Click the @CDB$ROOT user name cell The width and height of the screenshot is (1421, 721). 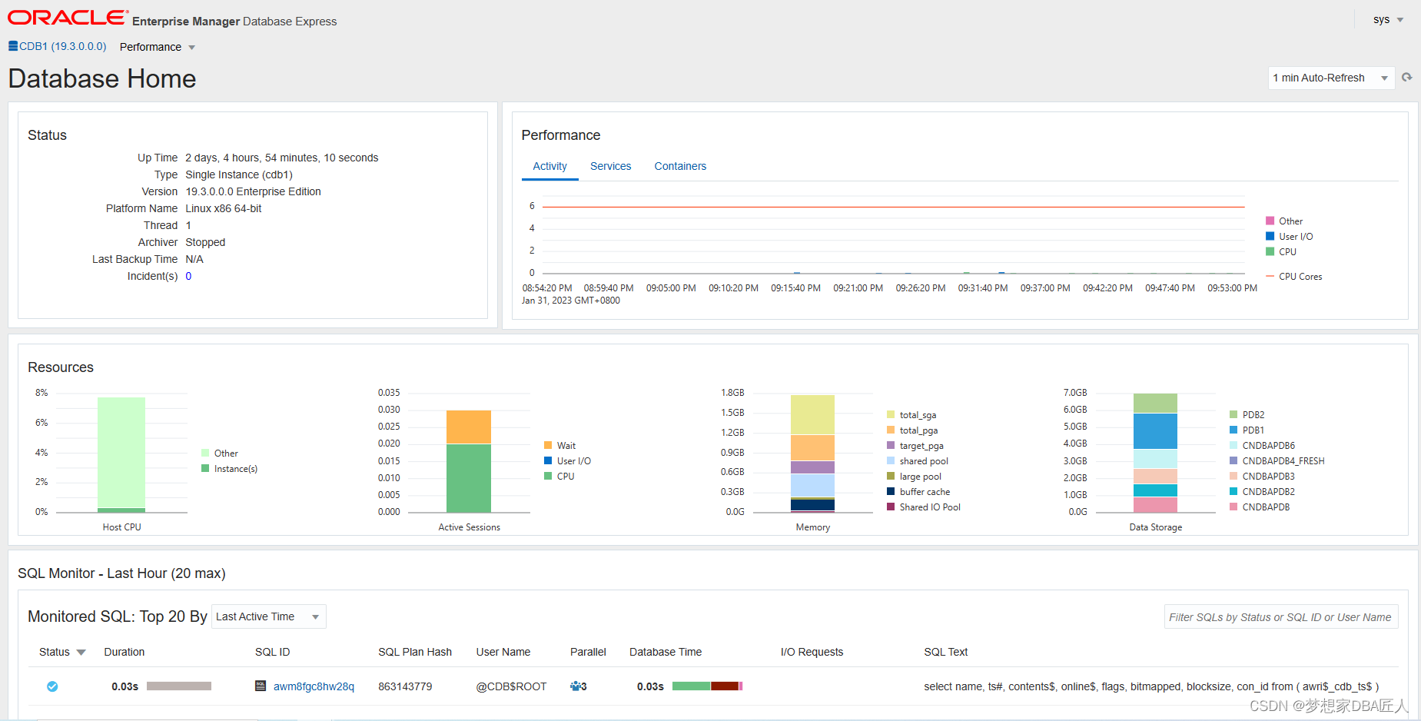tap(511, 686)
